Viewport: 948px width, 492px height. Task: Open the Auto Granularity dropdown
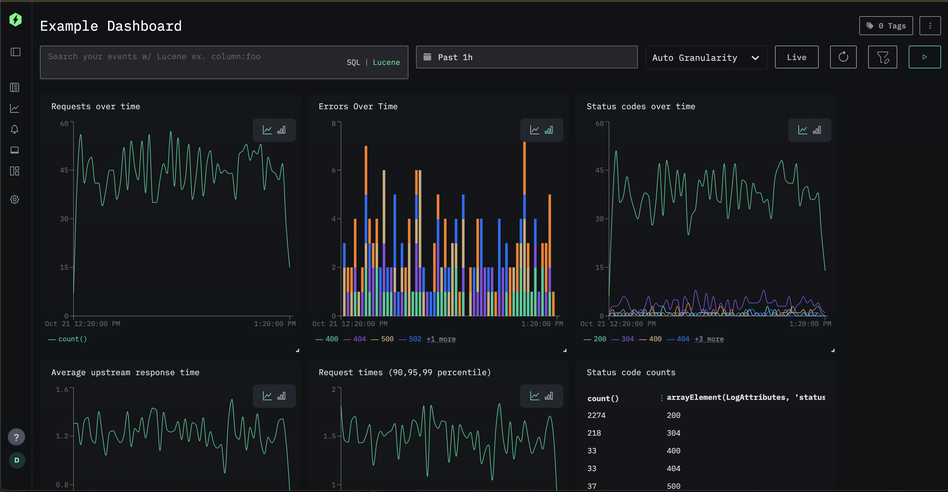pos(706,57)
